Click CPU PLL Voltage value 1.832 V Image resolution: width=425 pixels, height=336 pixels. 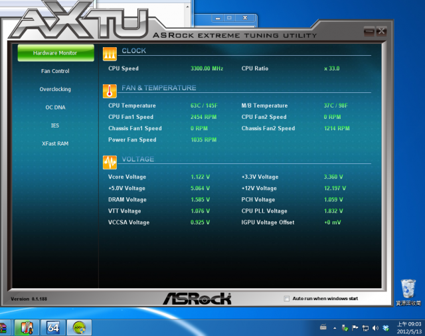pos(333,211)
